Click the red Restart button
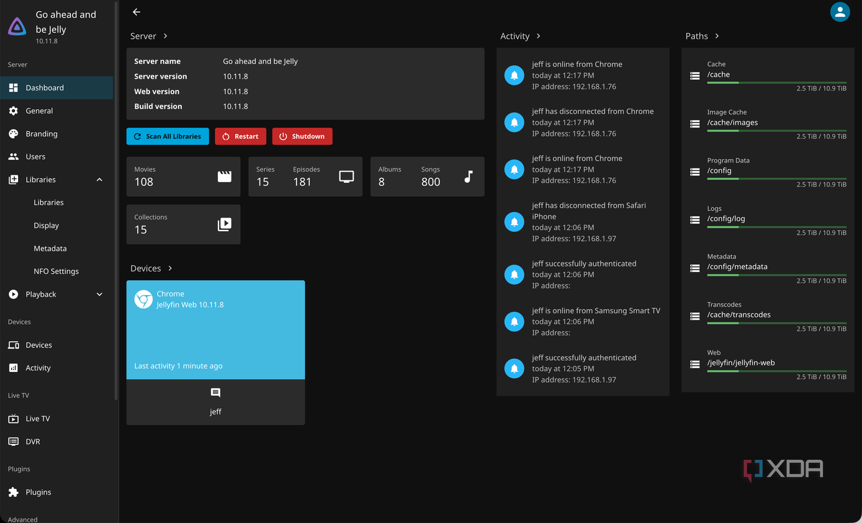The image size is (862, 523). click(241, 136)
